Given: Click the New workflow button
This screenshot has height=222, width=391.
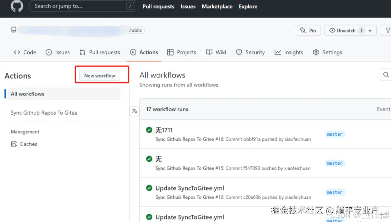Looking at the screenshot, I should pos(100,76).
